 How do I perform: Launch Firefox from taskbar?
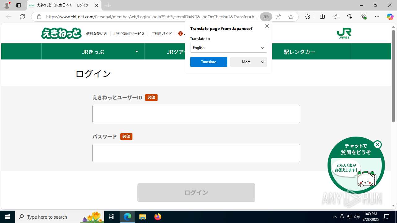click(x=158, y=217)
